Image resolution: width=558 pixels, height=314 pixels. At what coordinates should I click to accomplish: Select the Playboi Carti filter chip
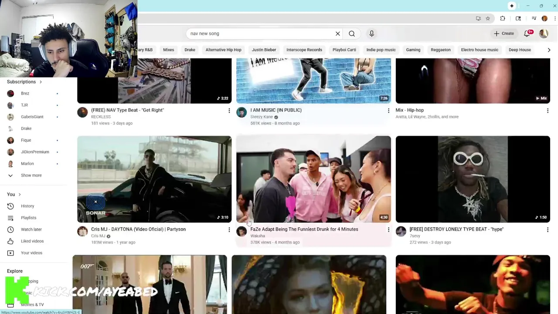344,50
